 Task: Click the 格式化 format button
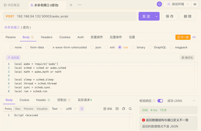point(187,58)
